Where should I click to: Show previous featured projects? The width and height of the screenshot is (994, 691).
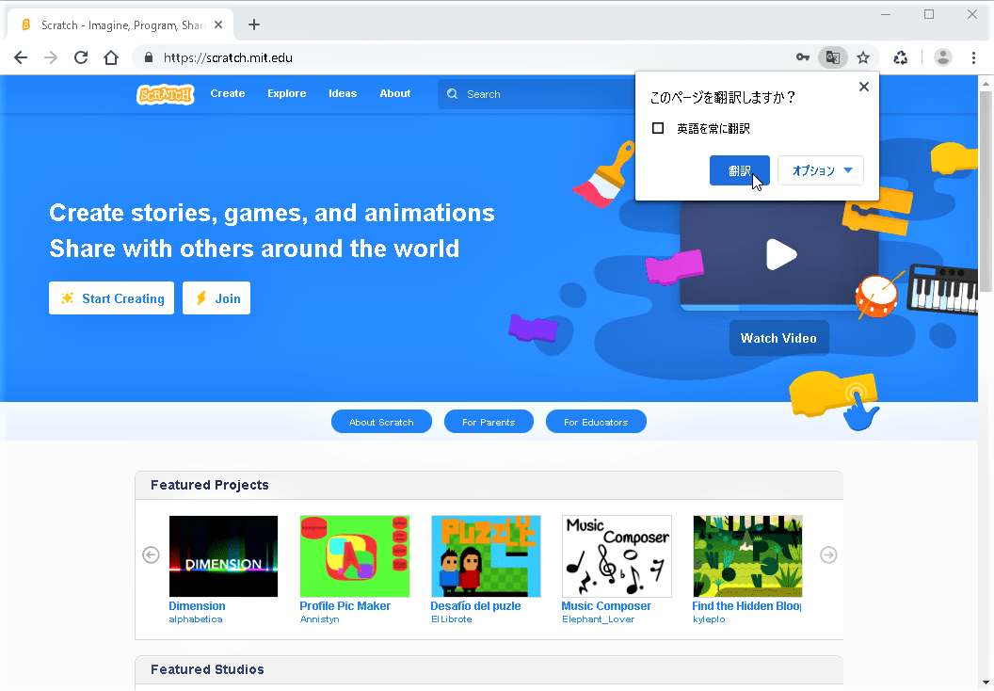[151, 554]
